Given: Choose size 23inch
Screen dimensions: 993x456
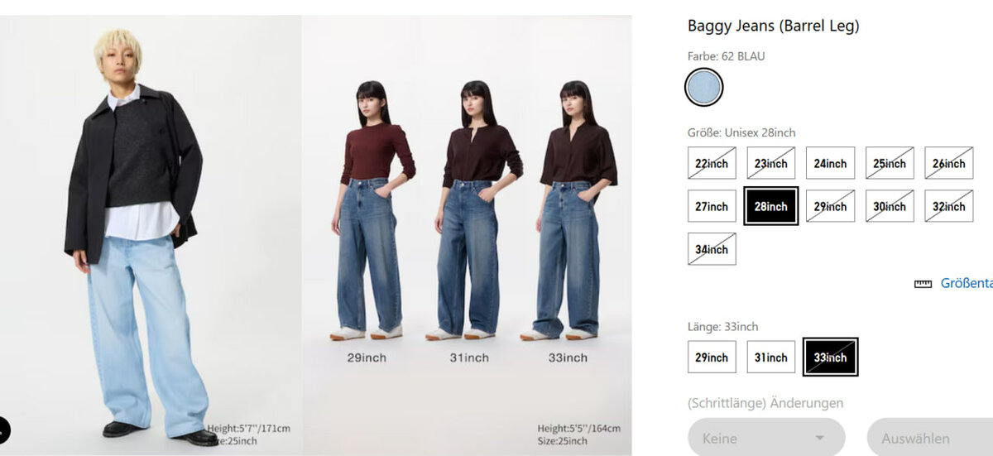Looking at the screenshot, I should click(771, 163).
